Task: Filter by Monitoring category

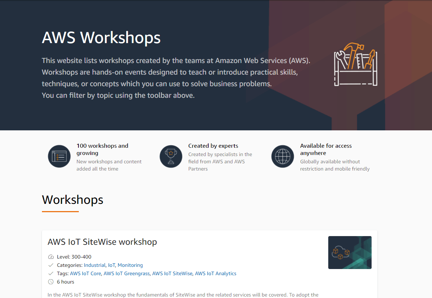Action: click(130, 265)
